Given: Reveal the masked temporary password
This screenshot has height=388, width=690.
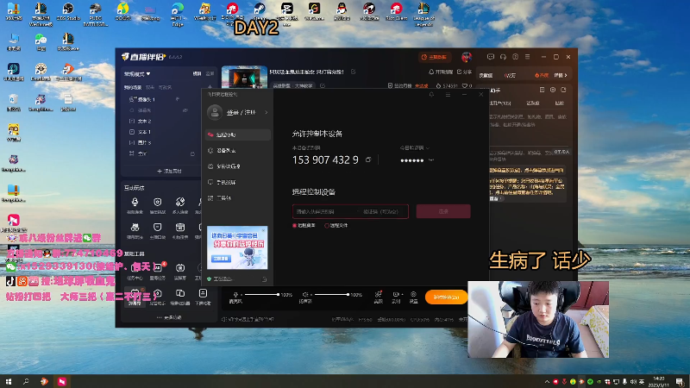Looking at the screenshot, I should 430,160.
